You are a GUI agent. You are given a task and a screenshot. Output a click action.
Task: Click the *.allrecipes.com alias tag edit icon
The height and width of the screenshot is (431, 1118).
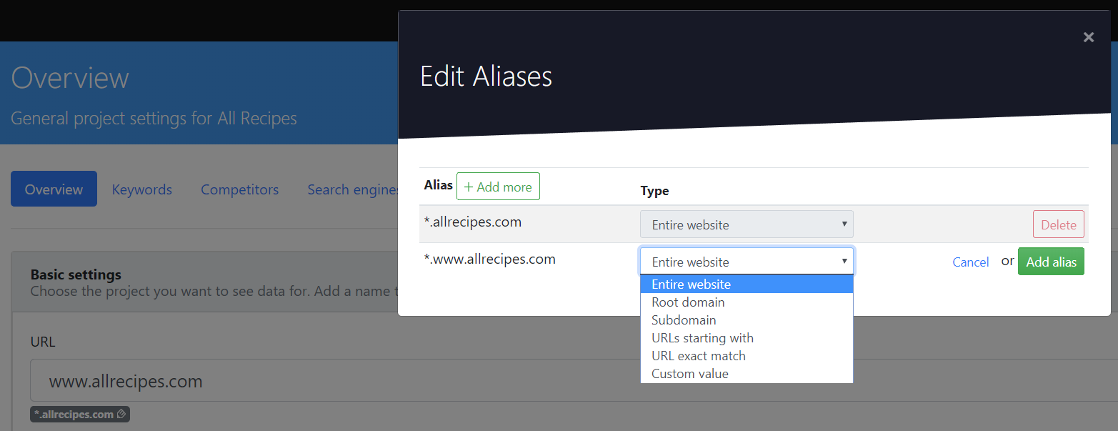coord(121,414)
